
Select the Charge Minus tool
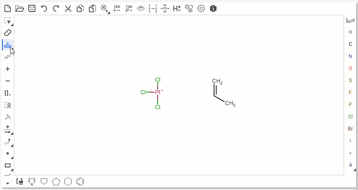7,81
